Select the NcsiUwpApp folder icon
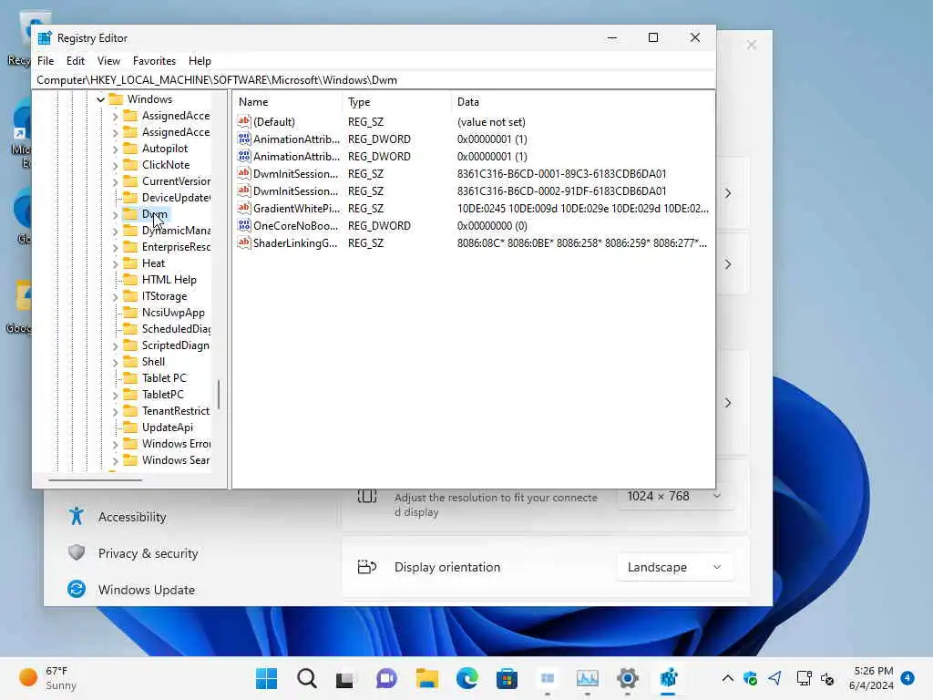The image size is (933, 700). pyautogui.click(x=130, y=312)
